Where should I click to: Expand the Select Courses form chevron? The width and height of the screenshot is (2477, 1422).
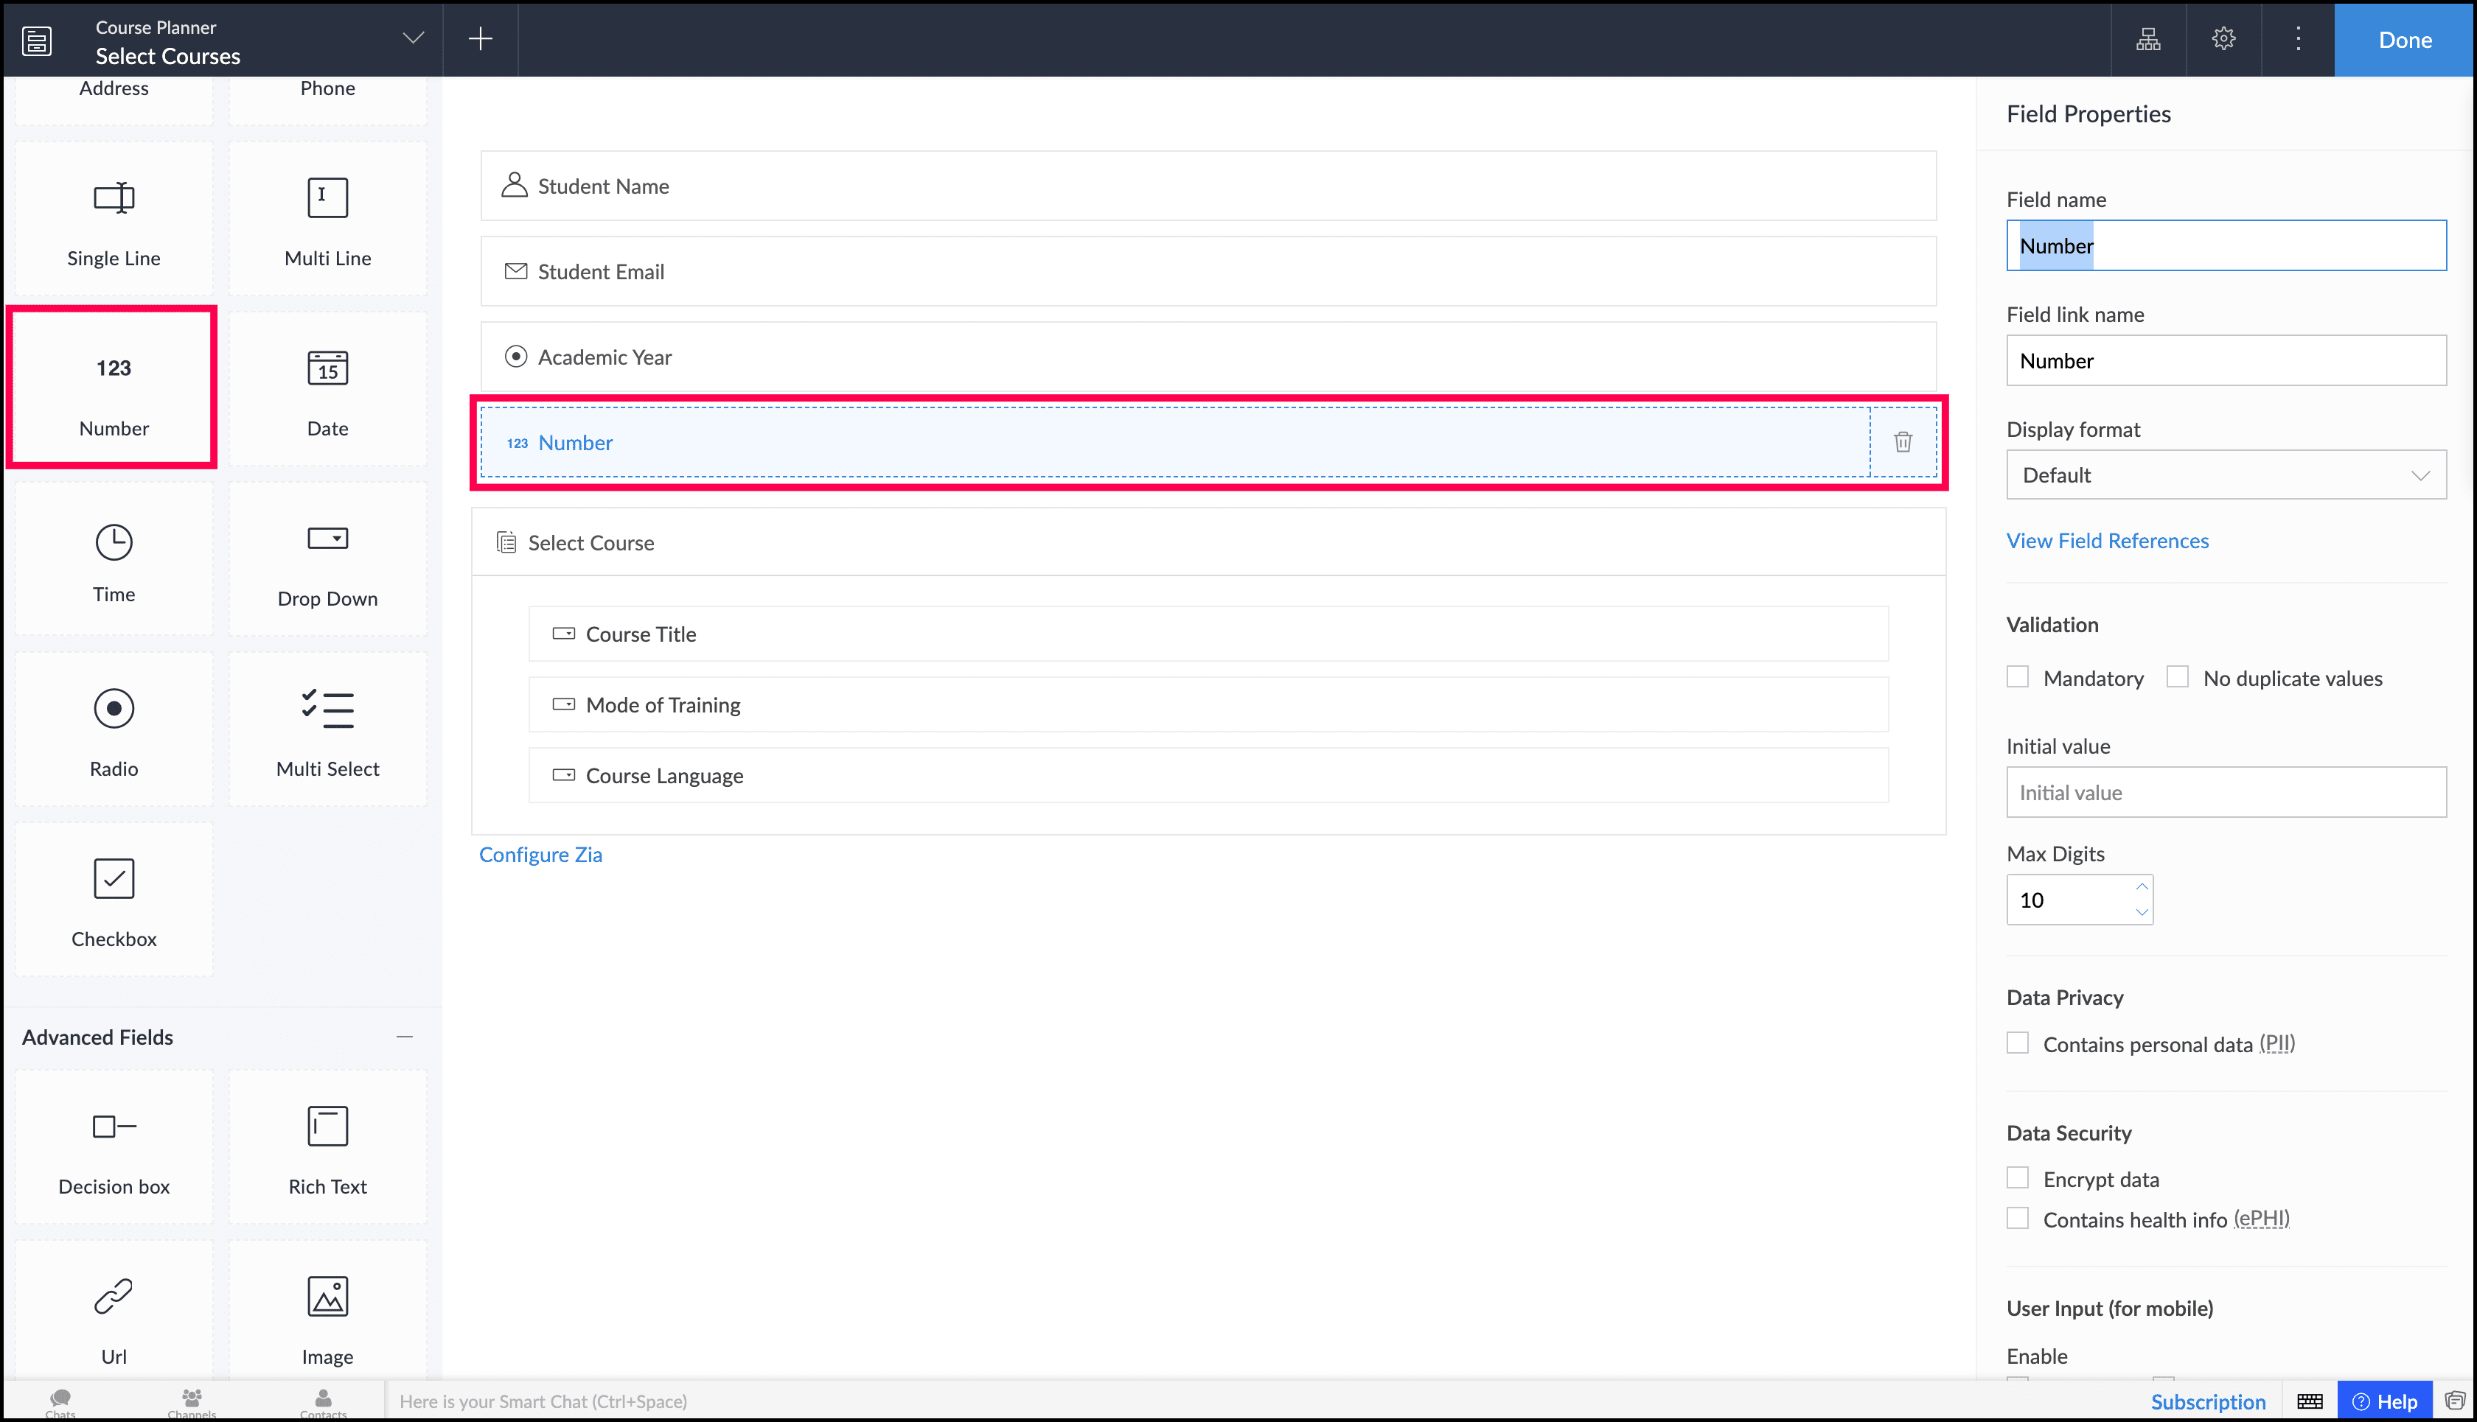[414, 39]
